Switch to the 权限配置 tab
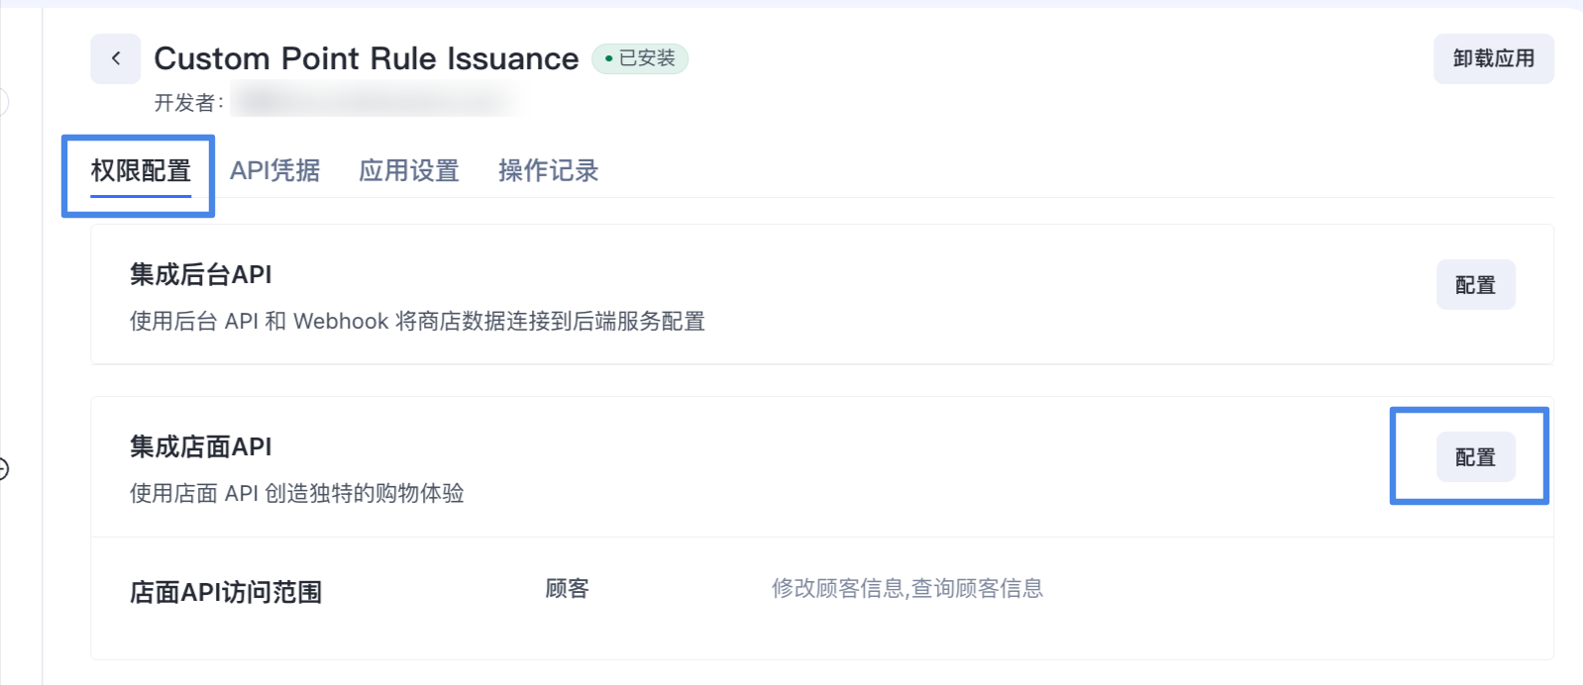Screen dimensions: 1583x685 [141, 171]
